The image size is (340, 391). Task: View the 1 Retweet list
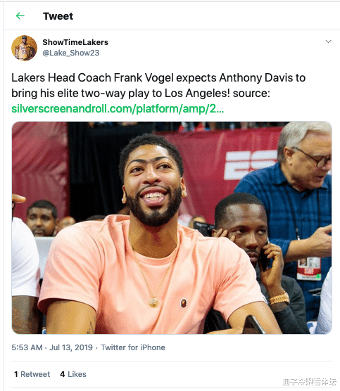(32, 374)
